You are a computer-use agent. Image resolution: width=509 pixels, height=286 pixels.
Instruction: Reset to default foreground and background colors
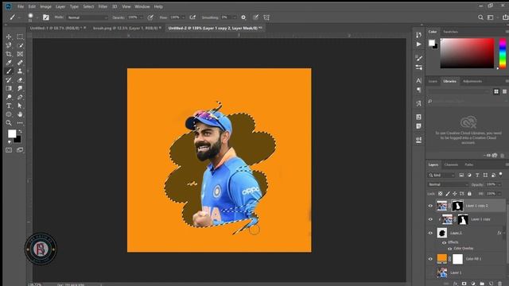pyautogui.click(x=10, y=142)
